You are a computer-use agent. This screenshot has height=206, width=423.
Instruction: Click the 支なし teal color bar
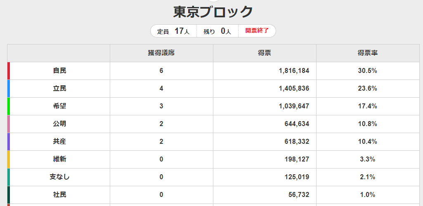point(9,177)
